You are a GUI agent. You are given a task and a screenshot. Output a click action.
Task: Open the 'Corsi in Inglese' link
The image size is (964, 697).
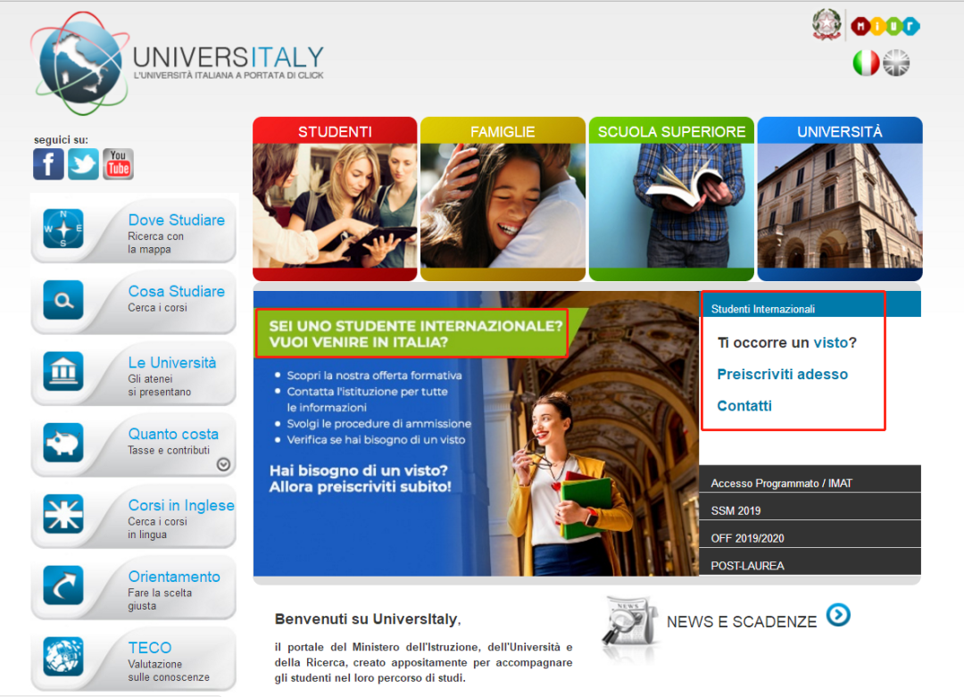pyautogui.click(x=181, y=505)
